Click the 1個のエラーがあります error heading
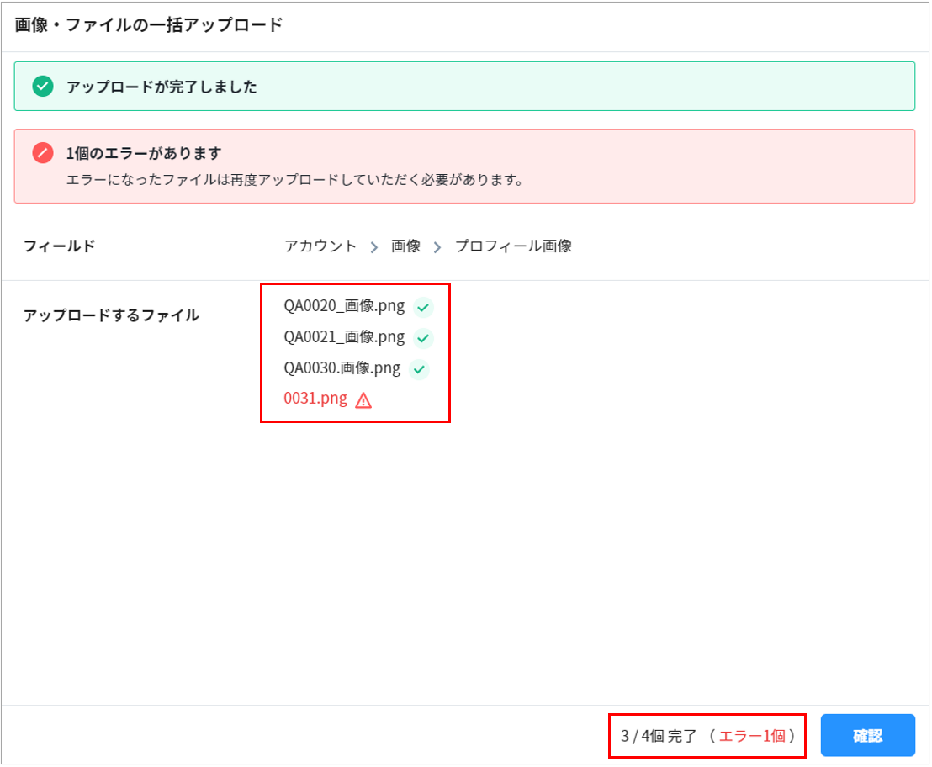932x767 pixels. pos(144,154)
